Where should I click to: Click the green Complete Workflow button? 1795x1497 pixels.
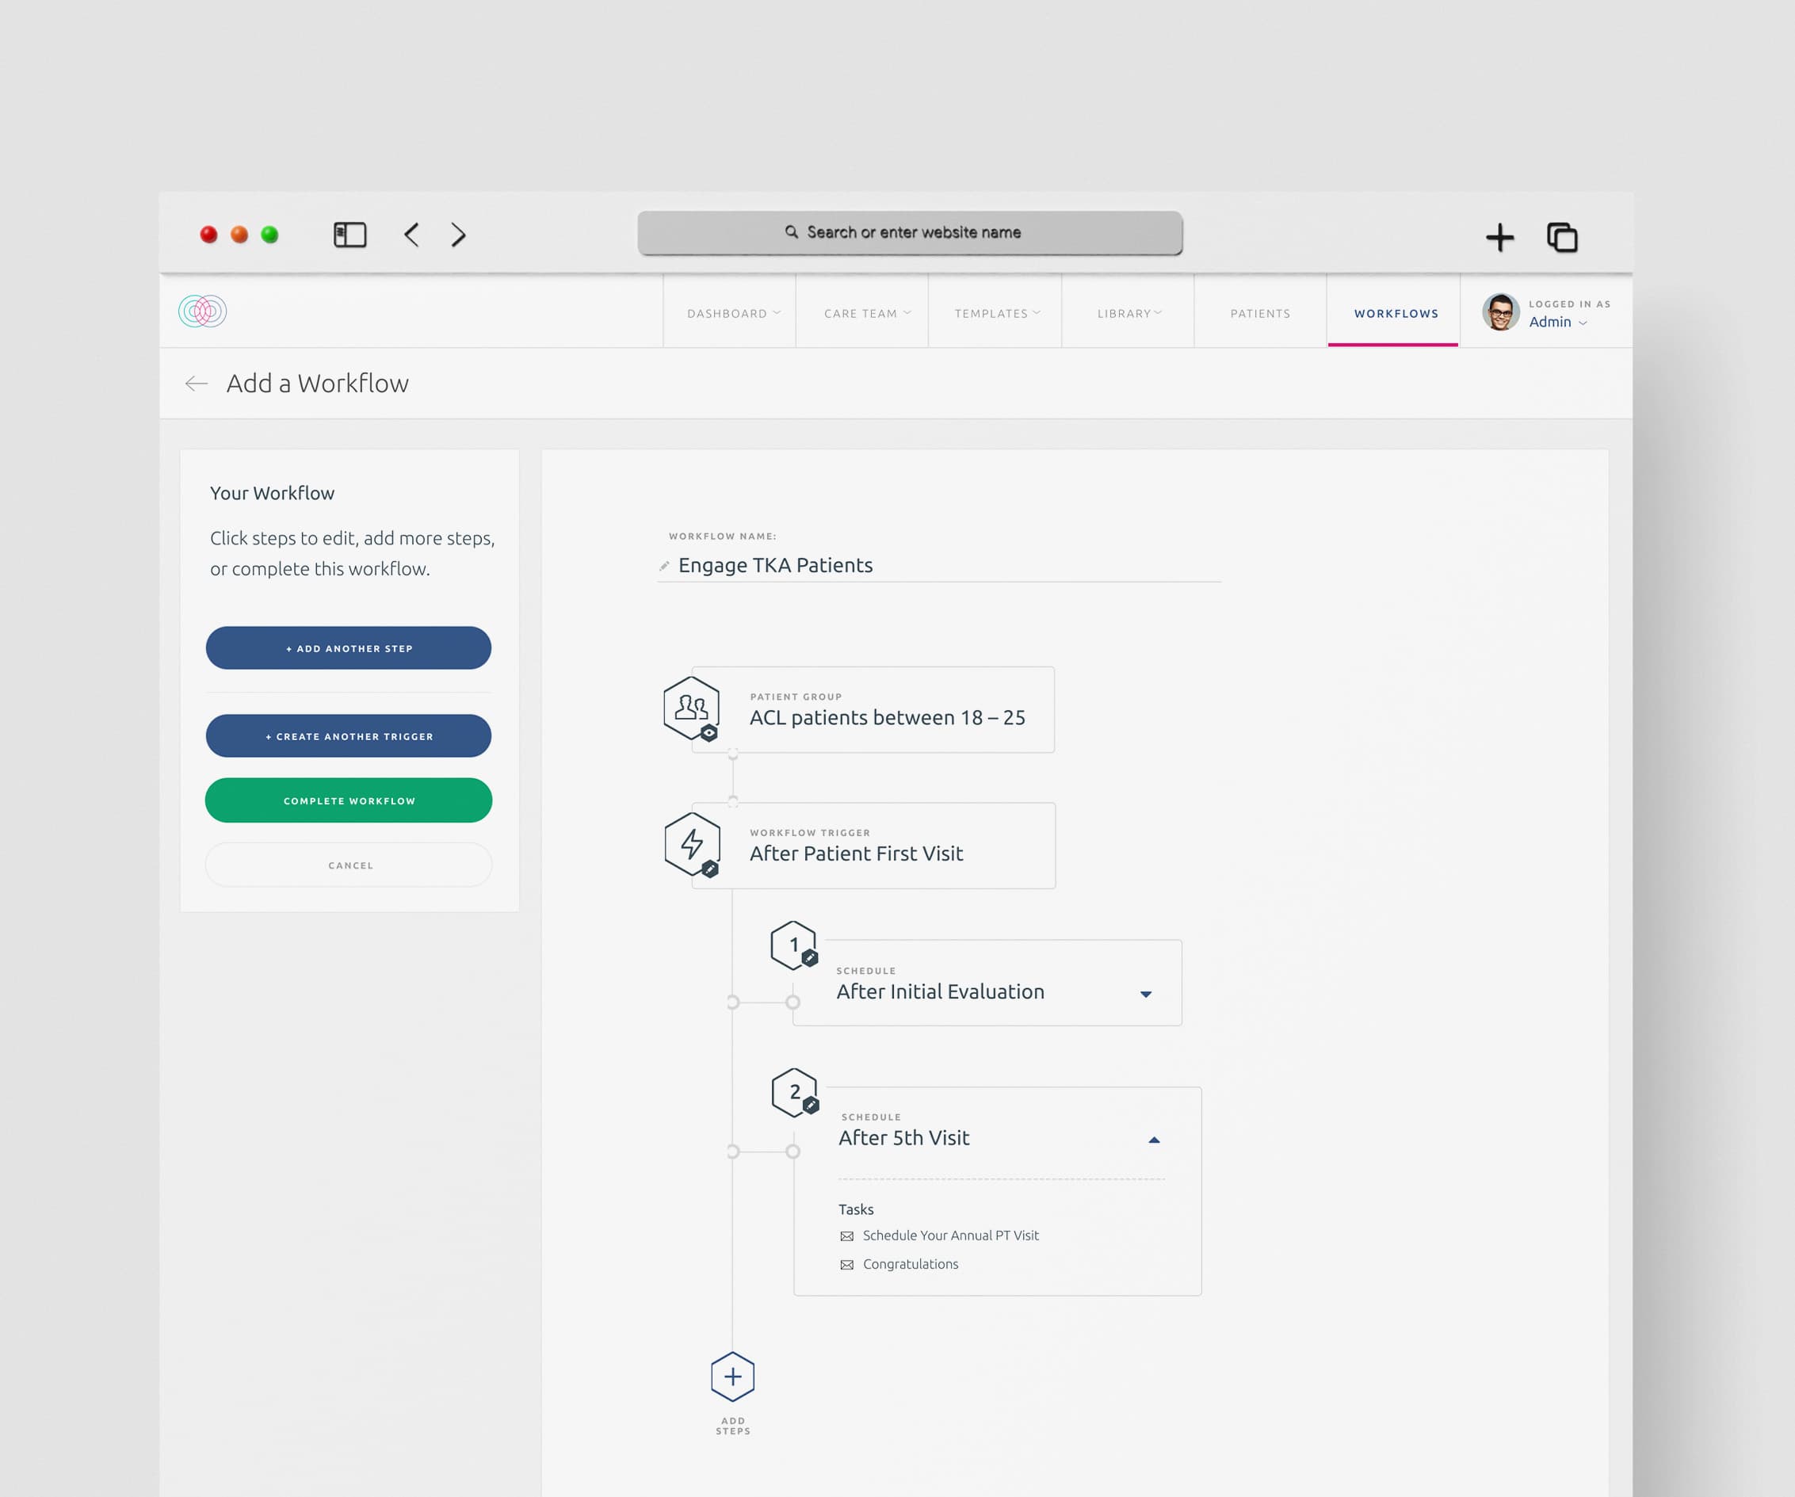coord(349,800)
